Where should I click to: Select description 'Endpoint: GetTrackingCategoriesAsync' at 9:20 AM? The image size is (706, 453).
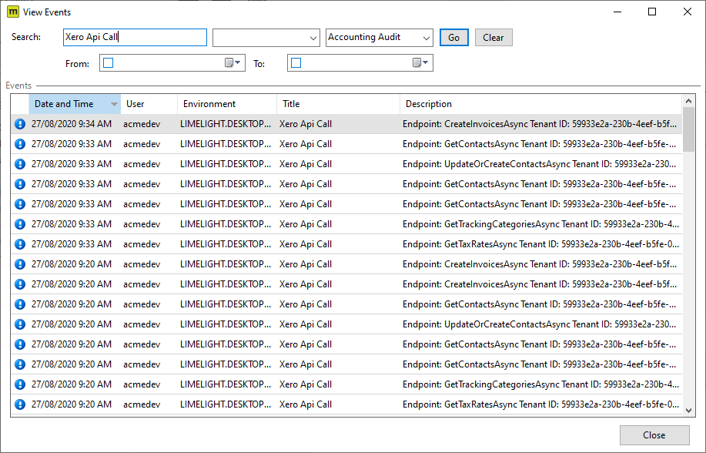(540, 384)
